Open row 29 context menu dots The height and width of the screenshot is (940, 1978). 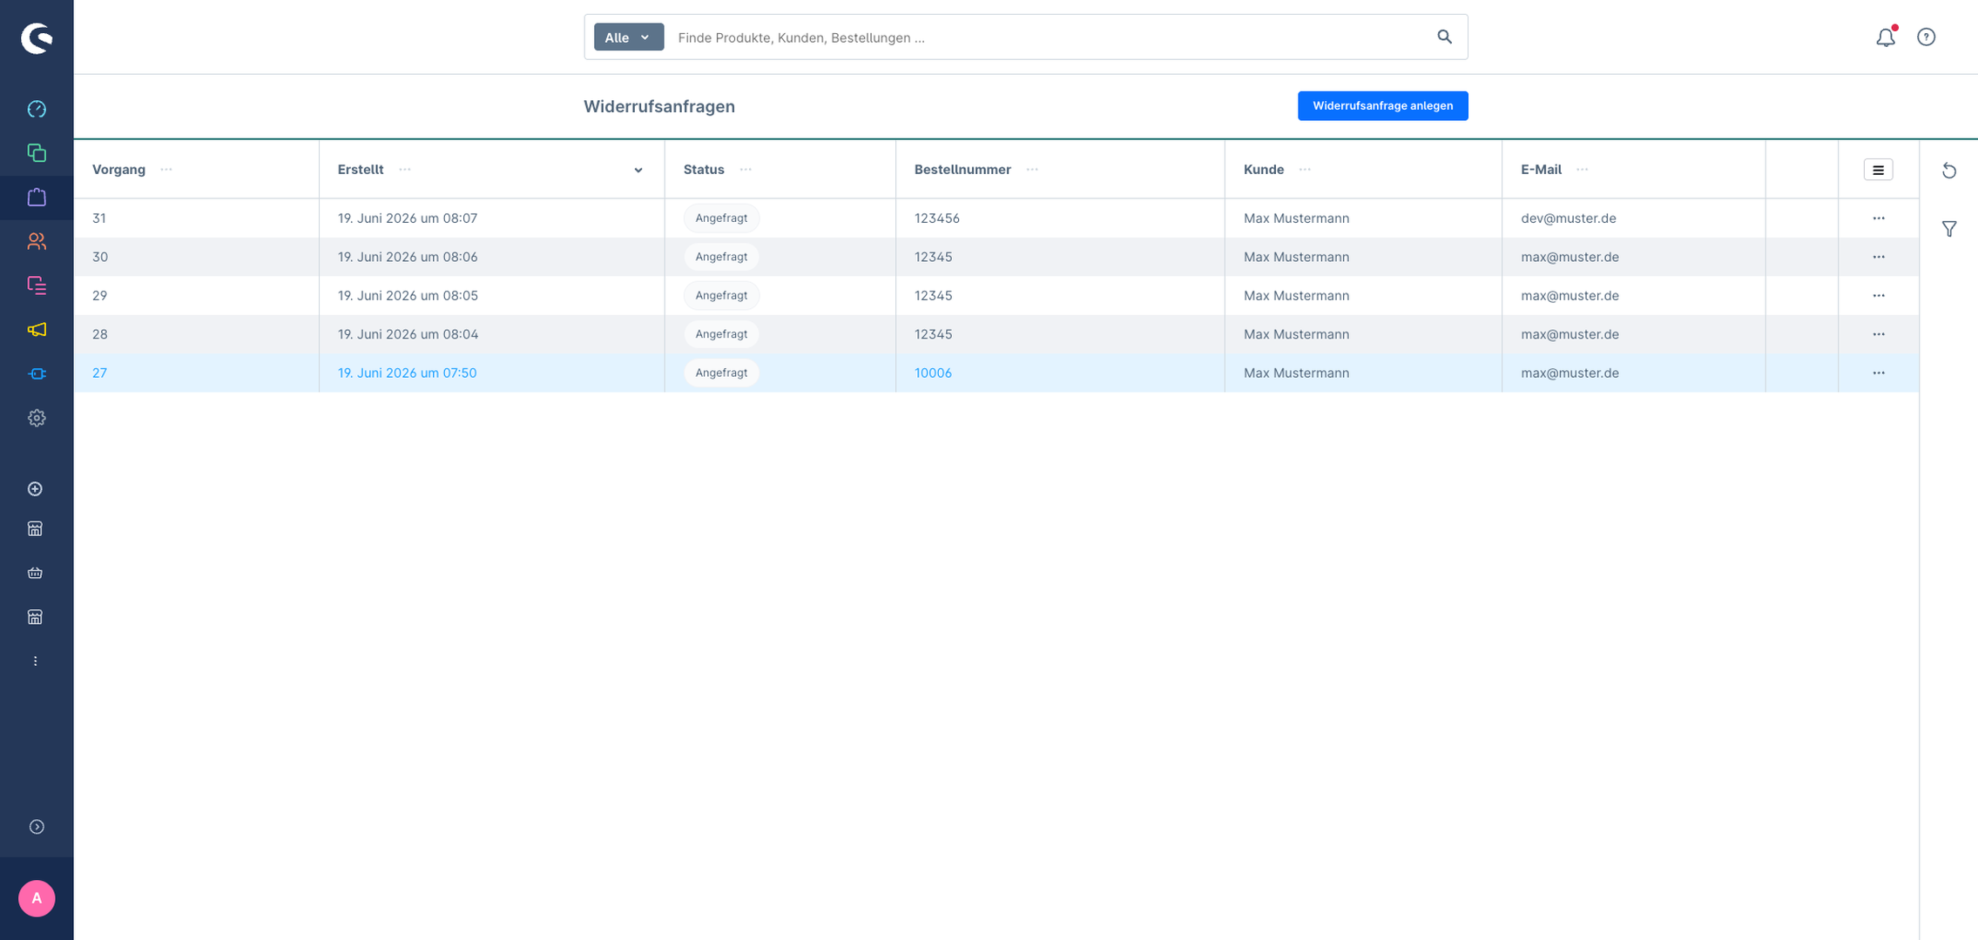1879,296
